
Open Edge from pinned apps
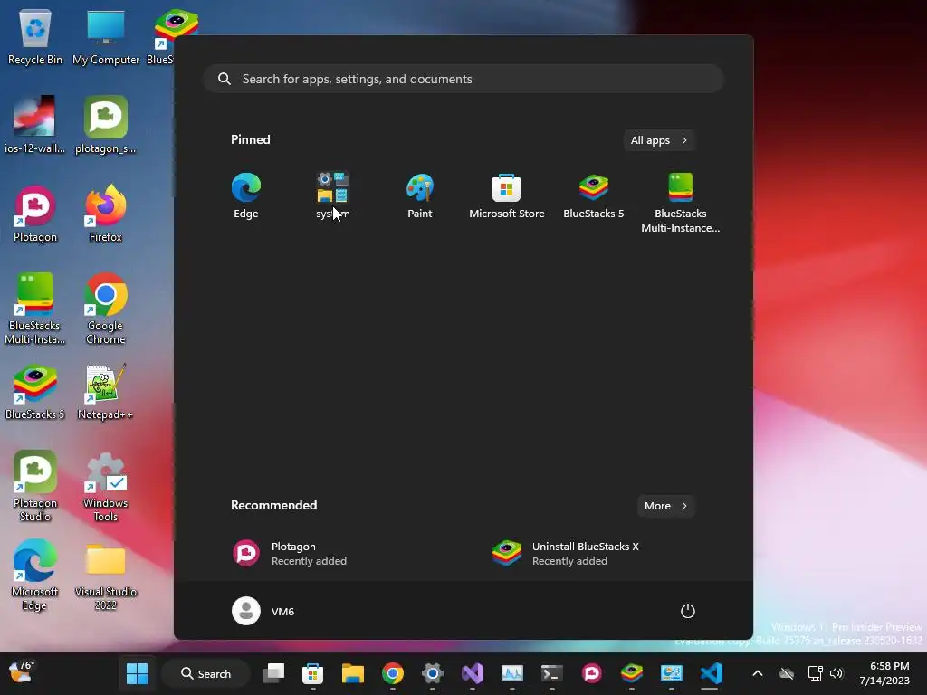(x=246, y=196)
